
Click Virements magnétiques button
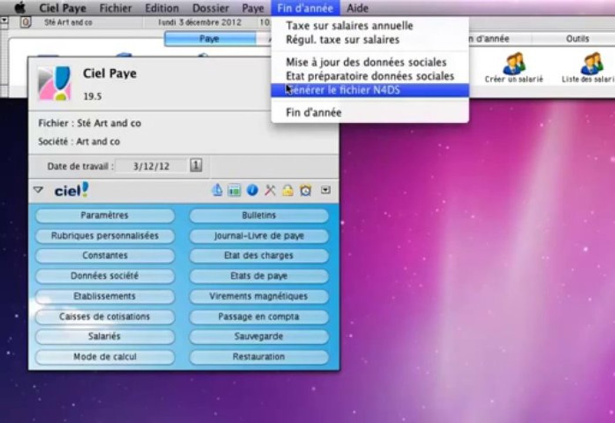[259, 296]
